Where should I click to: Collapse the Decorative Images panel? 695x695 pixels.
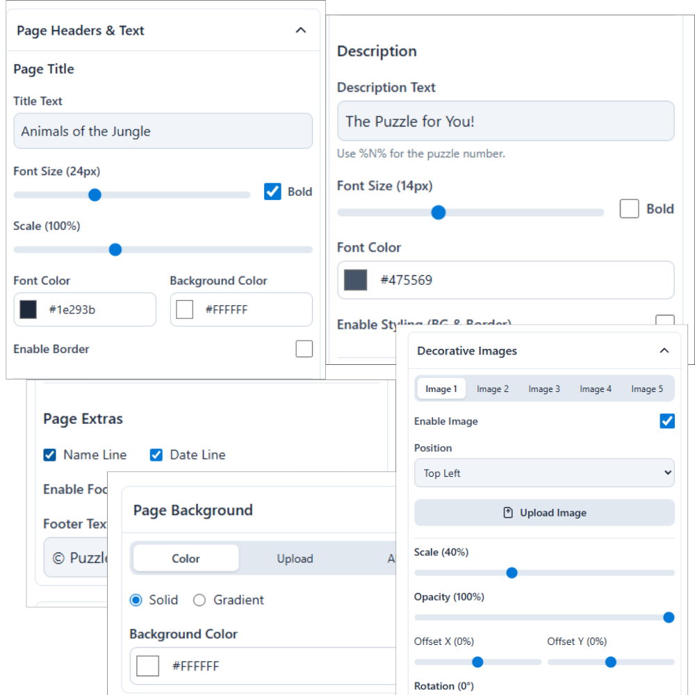pos(664,351)
